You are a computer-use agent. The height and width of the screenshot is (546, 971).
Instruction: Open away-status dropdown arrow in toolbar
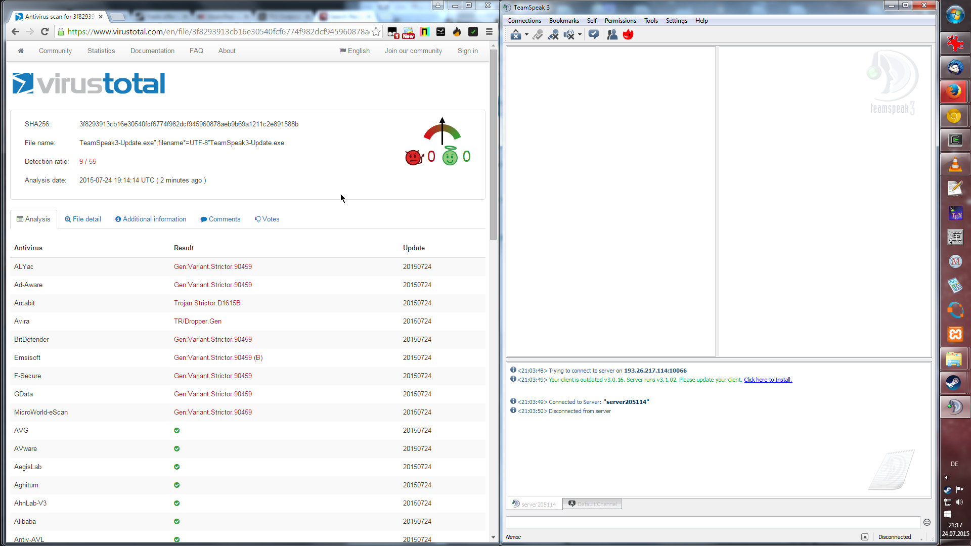(x=526, y=35)
